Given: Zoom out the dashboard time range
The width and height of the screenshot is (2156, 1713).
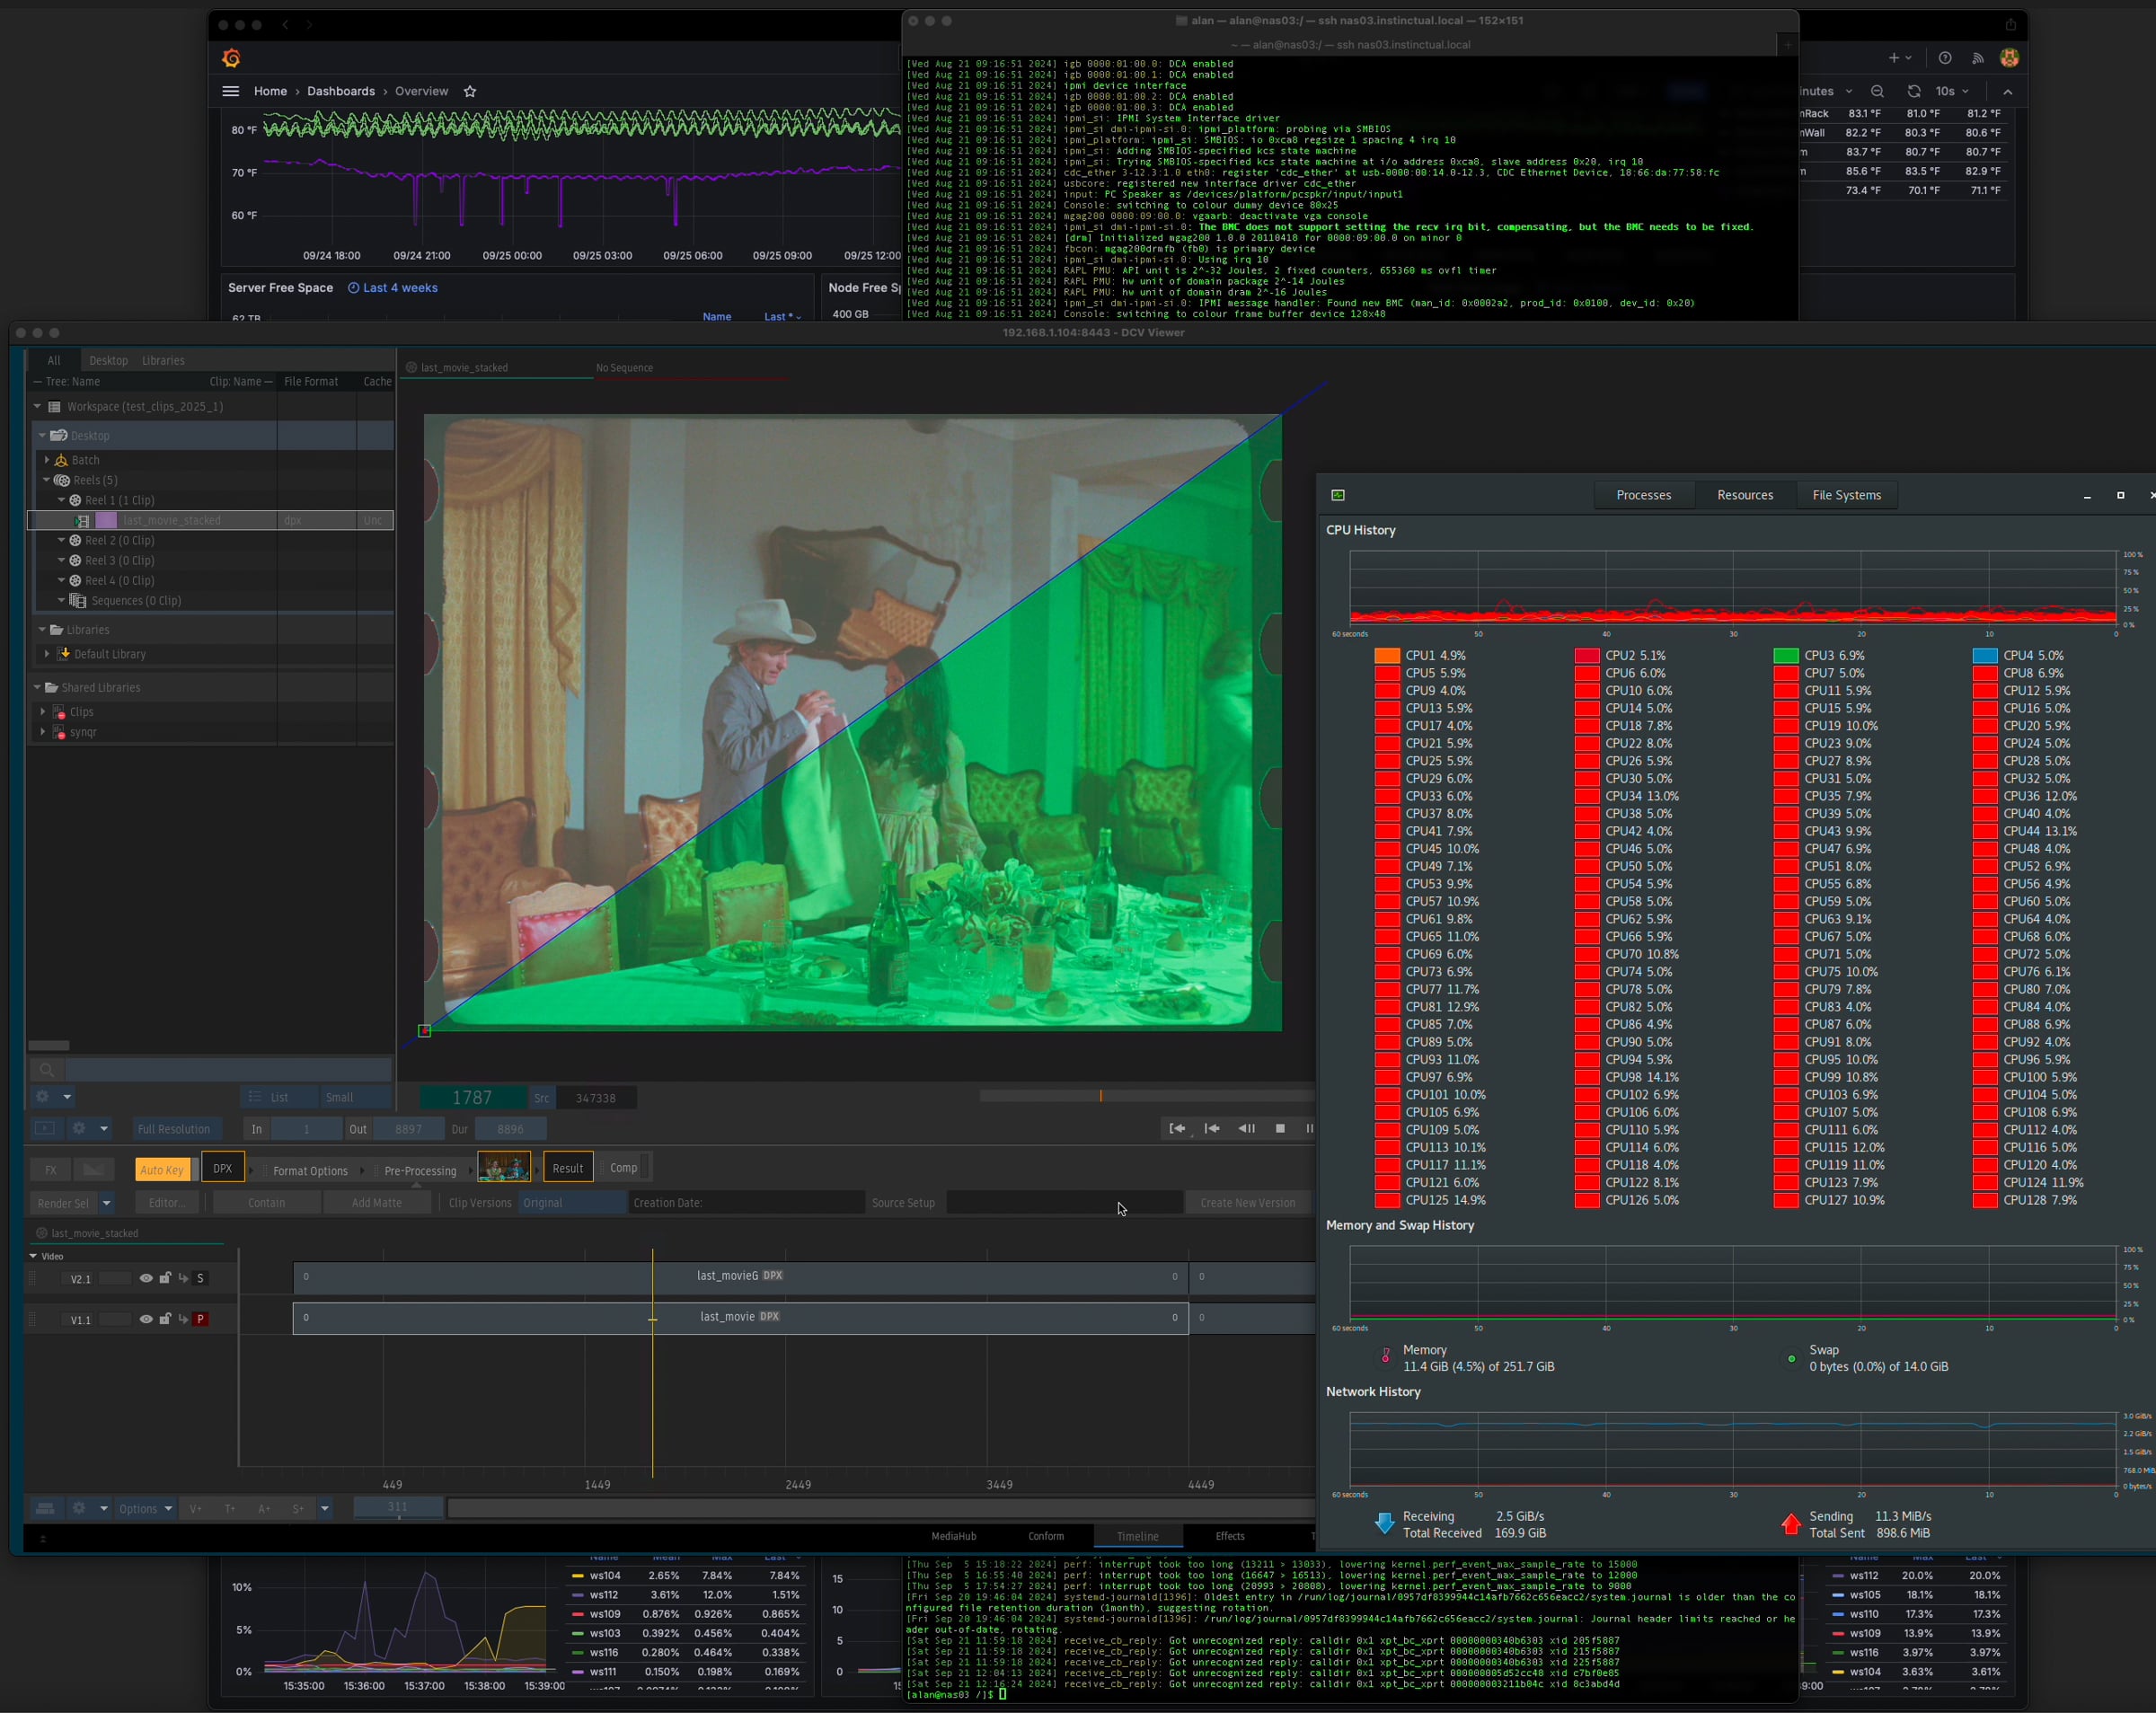Looking at the screenshot, I should [1877, 91].
